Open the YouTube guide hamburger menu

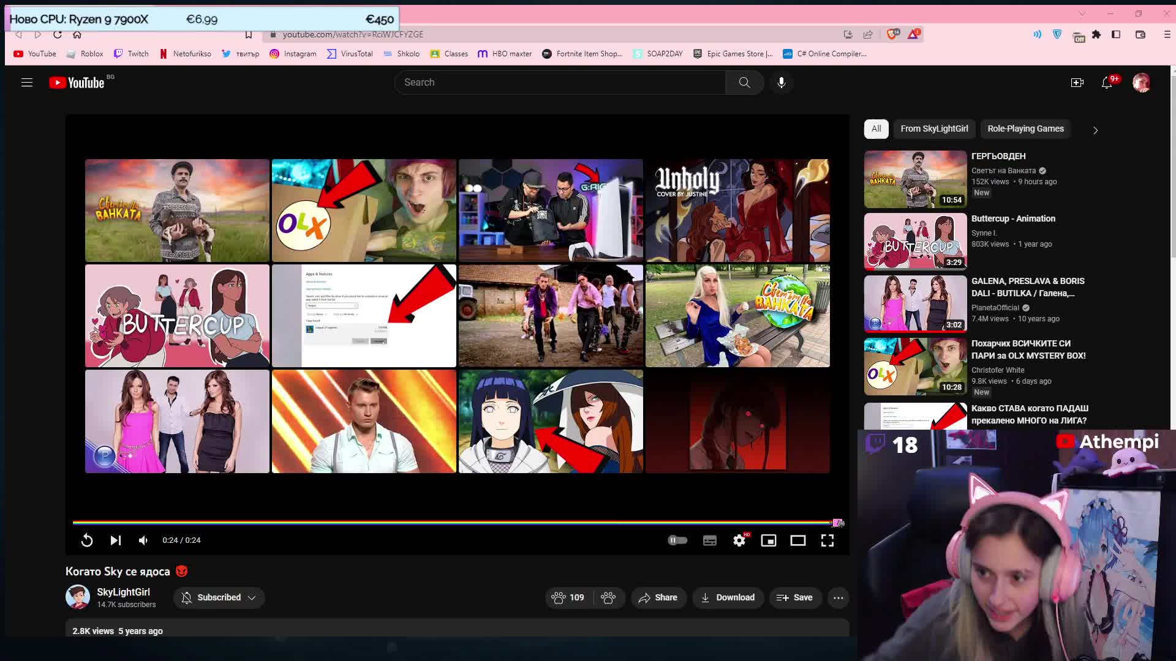(27, 83)
